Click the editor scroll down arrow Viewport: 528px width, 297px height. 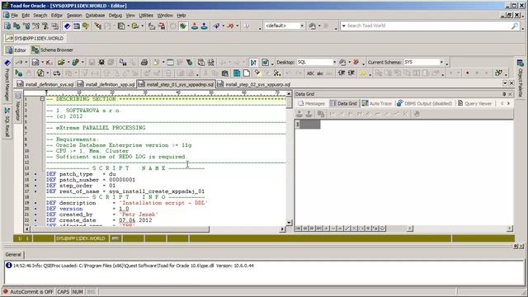click(289, 223)
